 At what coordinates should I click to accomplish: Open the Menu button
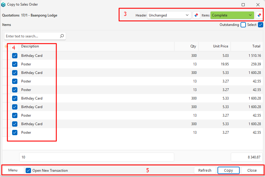[x=13, y=170]
